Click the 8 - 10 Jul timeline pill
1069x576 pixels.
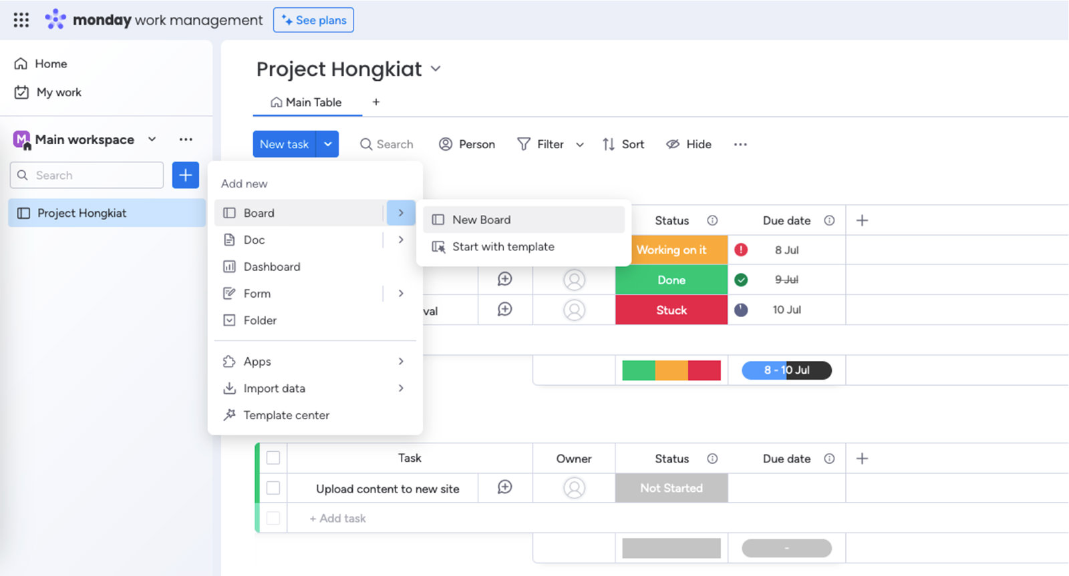coord(786,370)
